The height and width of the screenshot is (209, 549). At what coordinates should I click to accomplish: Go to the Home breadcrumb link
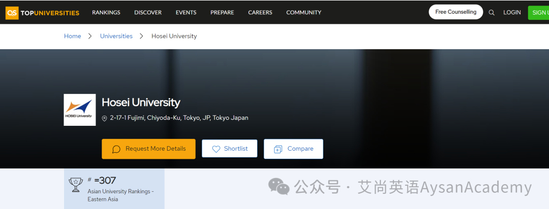coord(73,36)
